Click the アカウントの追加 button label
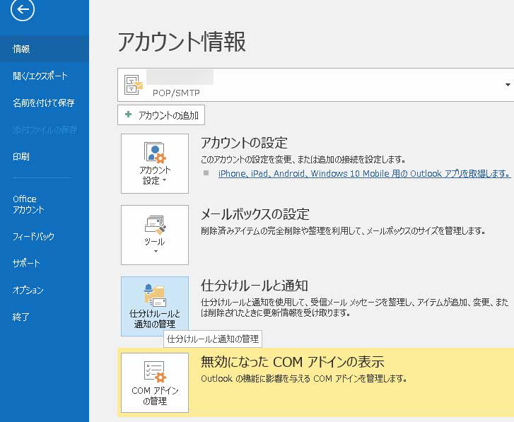 tap(168, 115)
